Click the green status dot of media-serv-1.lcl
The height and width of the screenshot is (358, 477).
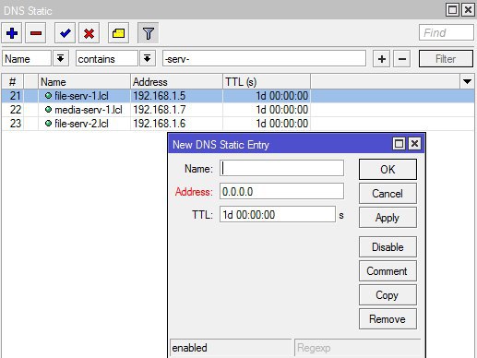[x=48, y=109]
